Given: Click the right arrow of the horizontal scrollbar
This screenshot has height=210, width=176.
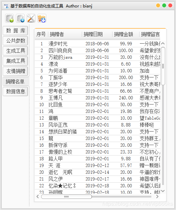Looking at the screenshot, I should (x=157, y=196).
